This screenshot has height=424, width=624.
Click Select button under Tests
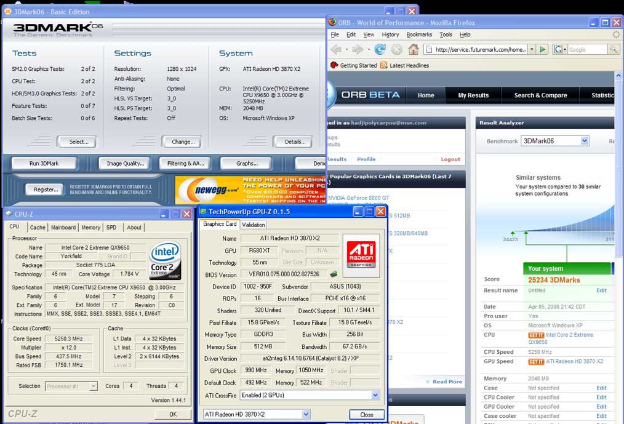(78, 142)
